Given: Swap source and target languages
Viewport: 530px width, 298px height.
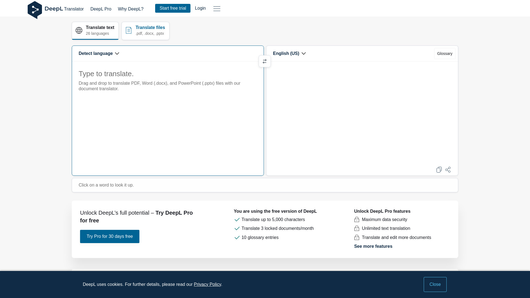Looking at the screenshot, I should click(265, 61).
